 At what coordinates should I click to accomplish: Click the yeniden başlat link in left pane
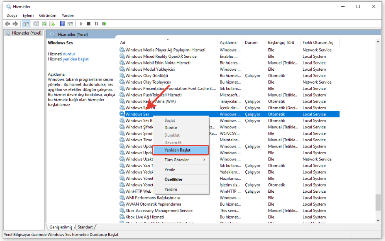pyautogui.click(x=76, y=59)
